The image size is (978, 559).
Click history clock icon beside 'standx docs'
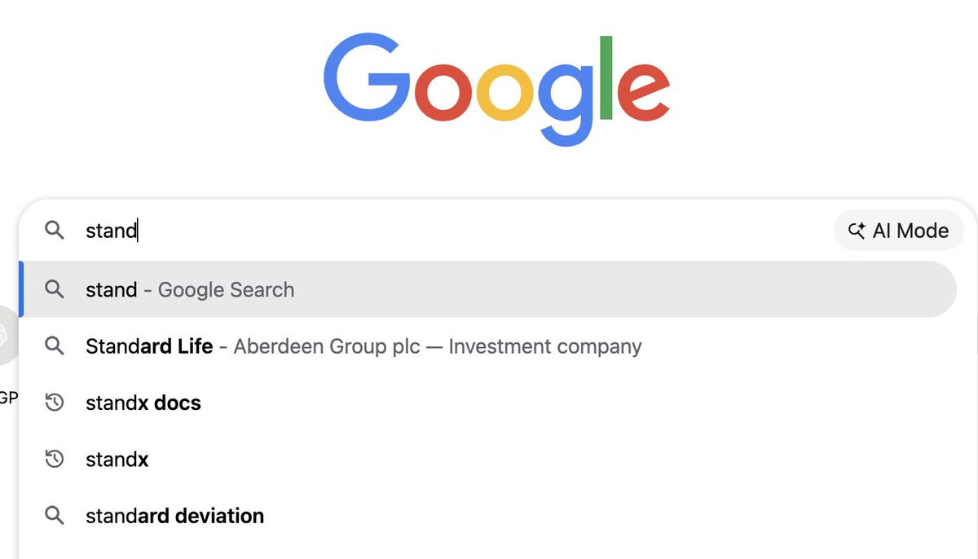point(54,403)
